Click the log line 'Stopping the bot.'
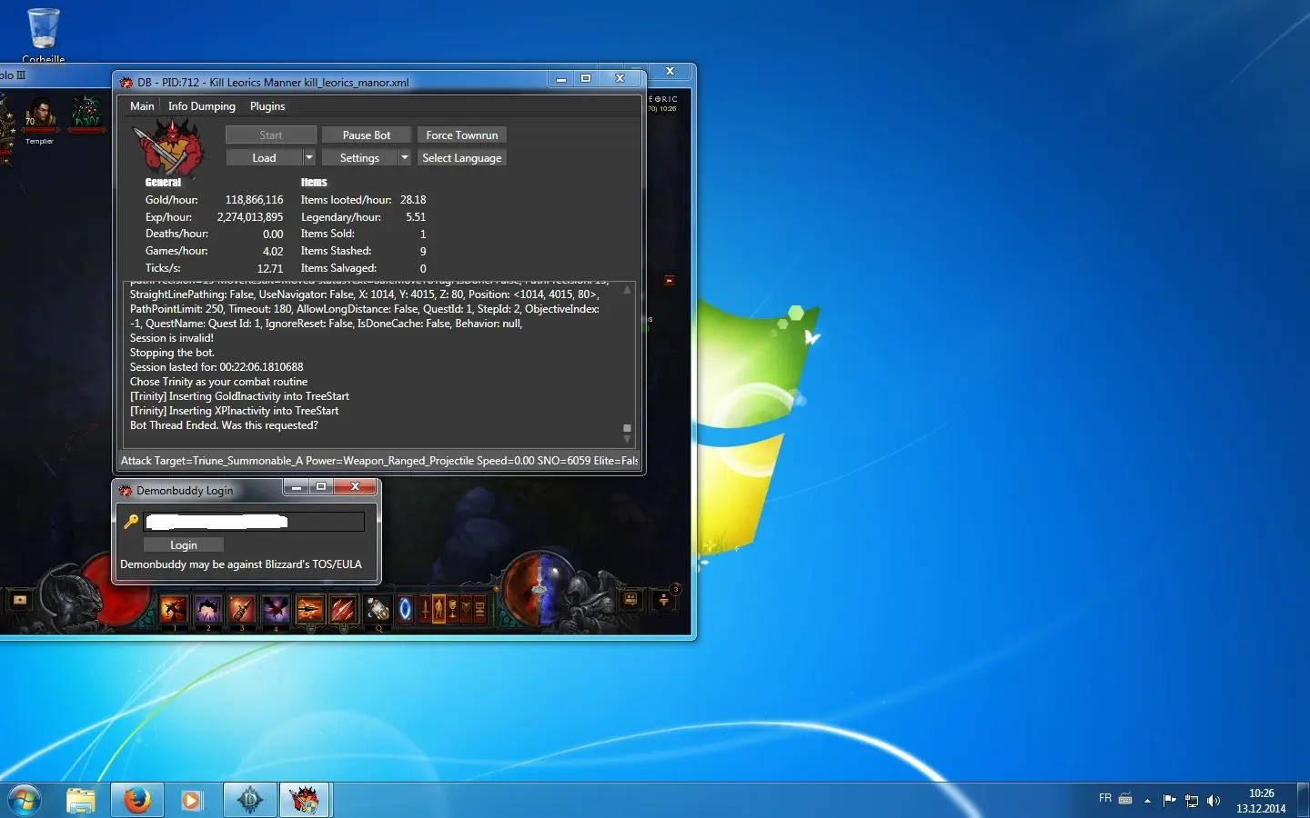 (172, 353)
